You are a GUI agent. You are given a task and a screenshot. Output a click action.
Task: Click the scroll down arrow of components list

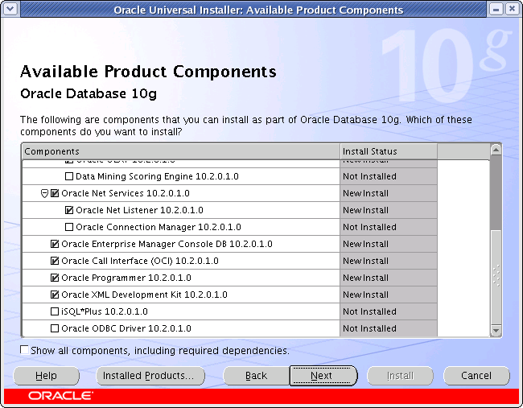[x=496, y=331]
